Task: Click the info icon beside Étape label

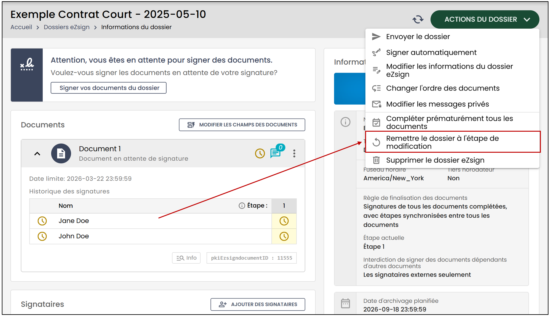Action: click(x=242, y=206)
